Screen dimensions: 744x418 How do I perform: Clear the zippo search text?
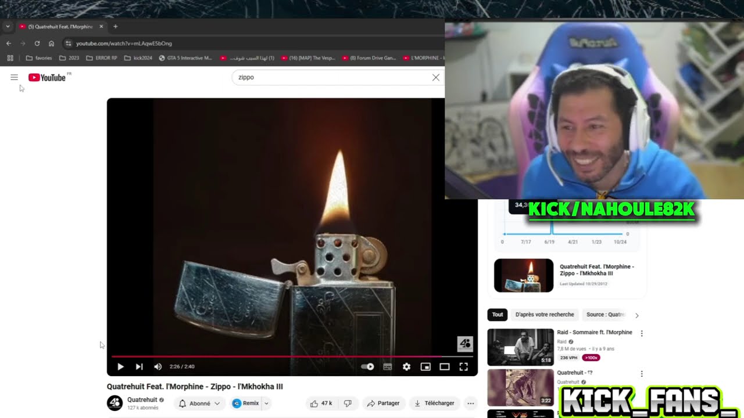click(436, 77)
